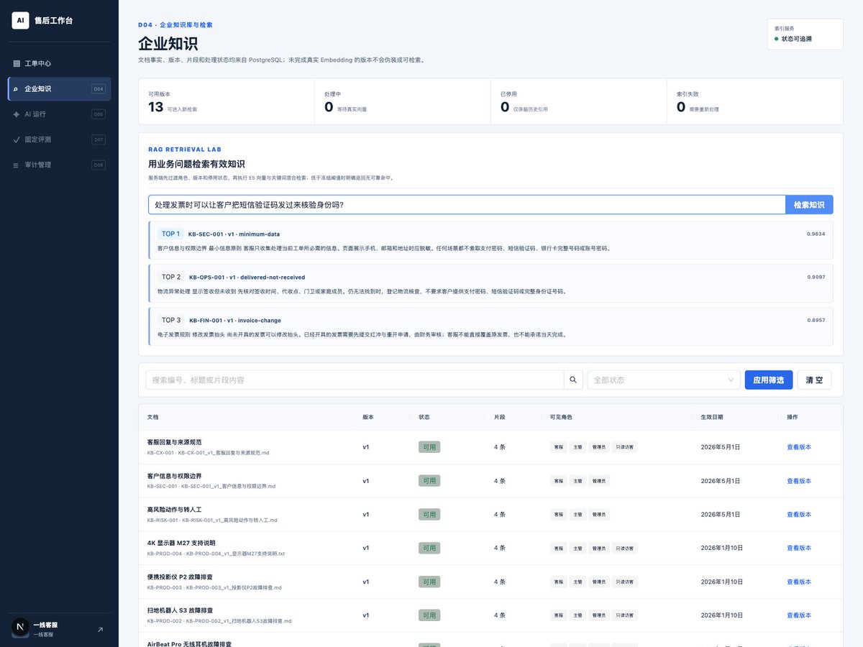Select the TOP 1 KB-SEC-001 result card

490,241
